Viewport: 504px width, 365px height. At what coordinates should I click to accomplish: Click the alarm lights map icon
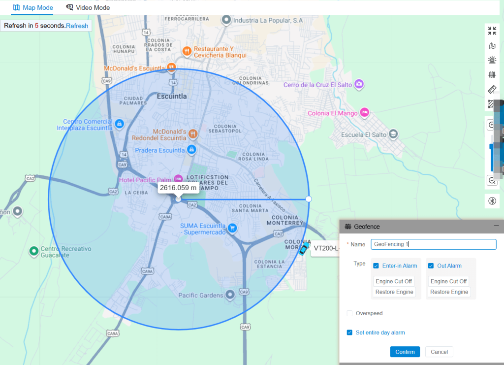pos(492,60)
